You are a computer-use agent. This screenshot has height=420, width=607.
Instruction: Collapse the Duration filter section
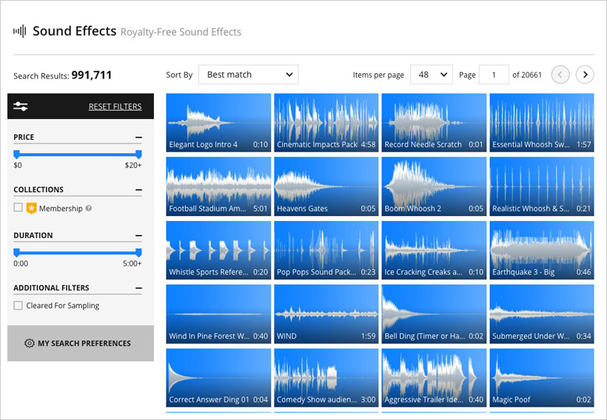[x=138, y=236]
